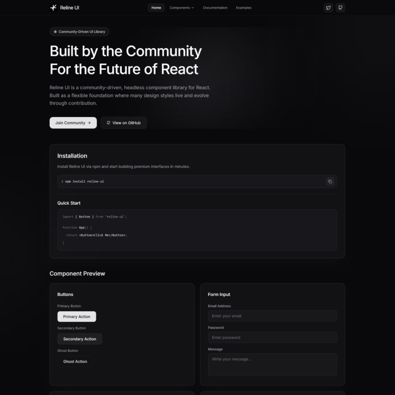Click the Twitter icon in the header
Screen dimensions: 395x395
point(328,8)
